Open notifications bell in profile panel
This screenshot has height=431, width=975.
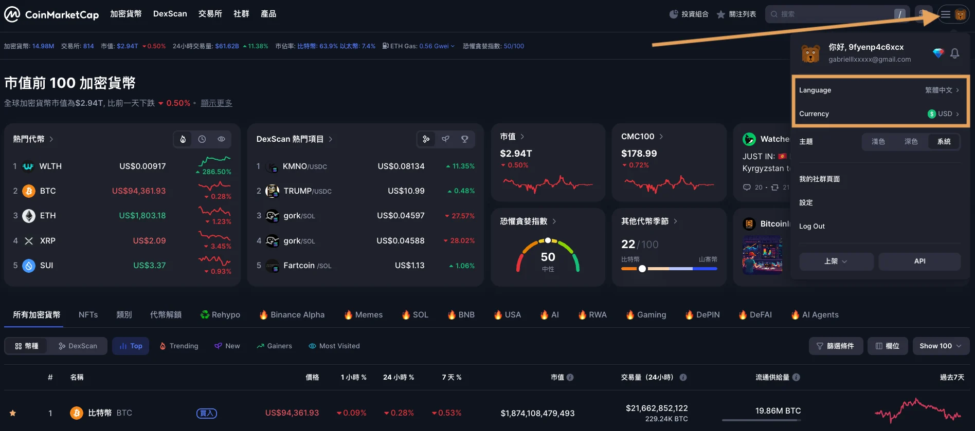(955, 53)
